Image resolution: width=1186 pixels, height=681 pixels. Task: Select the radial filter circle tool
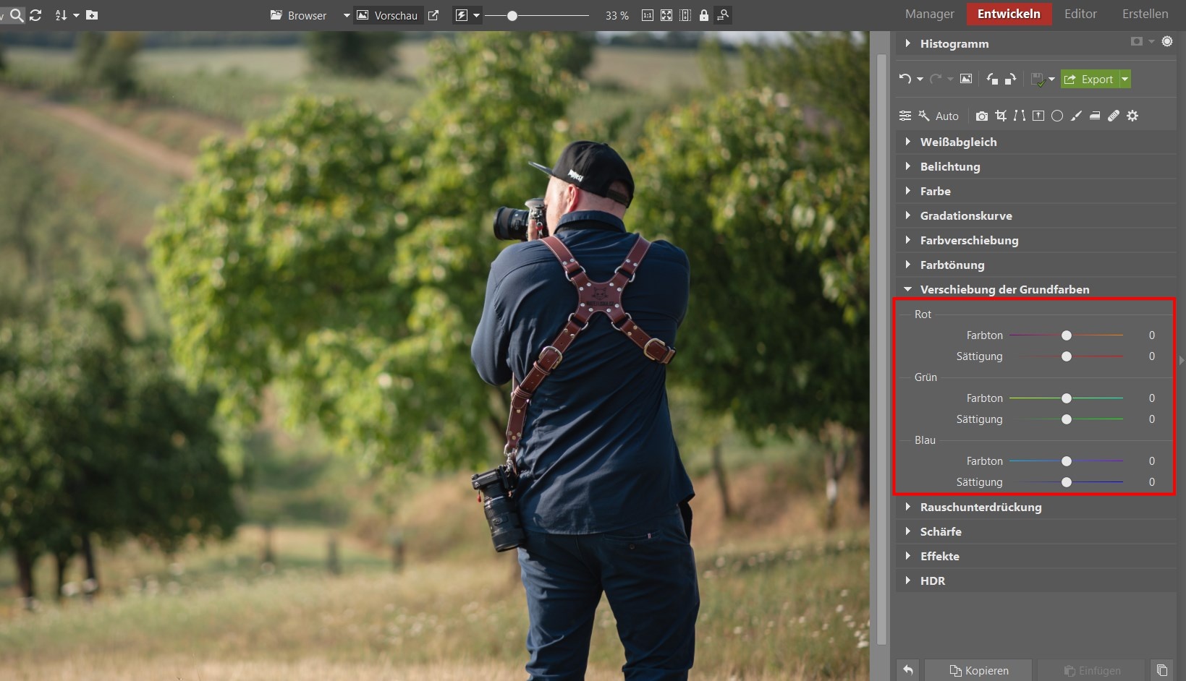1057,116
